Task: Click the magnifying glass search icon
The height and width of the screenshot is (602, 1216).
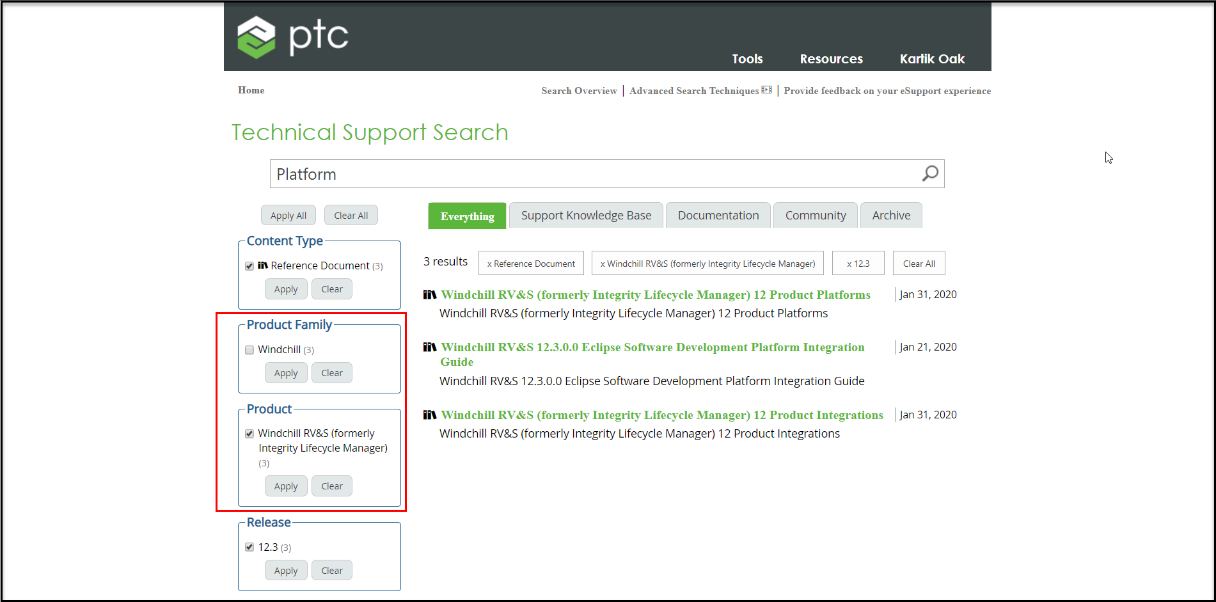Action: (929, 173)
